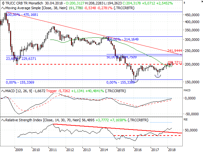The image size is (203, 152).
Task: Click the RSI axis label 50,0000
Action: (191, 130)
